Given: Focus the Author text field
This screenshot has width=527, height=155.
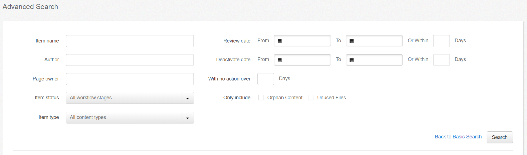Looking at the screenshot, I should coord(130,60).
